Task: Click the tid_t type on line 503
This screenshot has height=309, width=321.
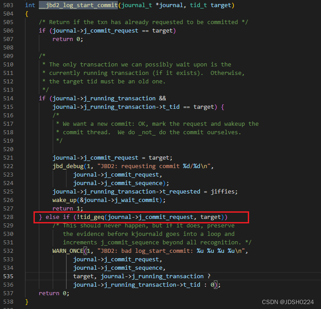Action: pyautogui.click(x=198, y=5)
